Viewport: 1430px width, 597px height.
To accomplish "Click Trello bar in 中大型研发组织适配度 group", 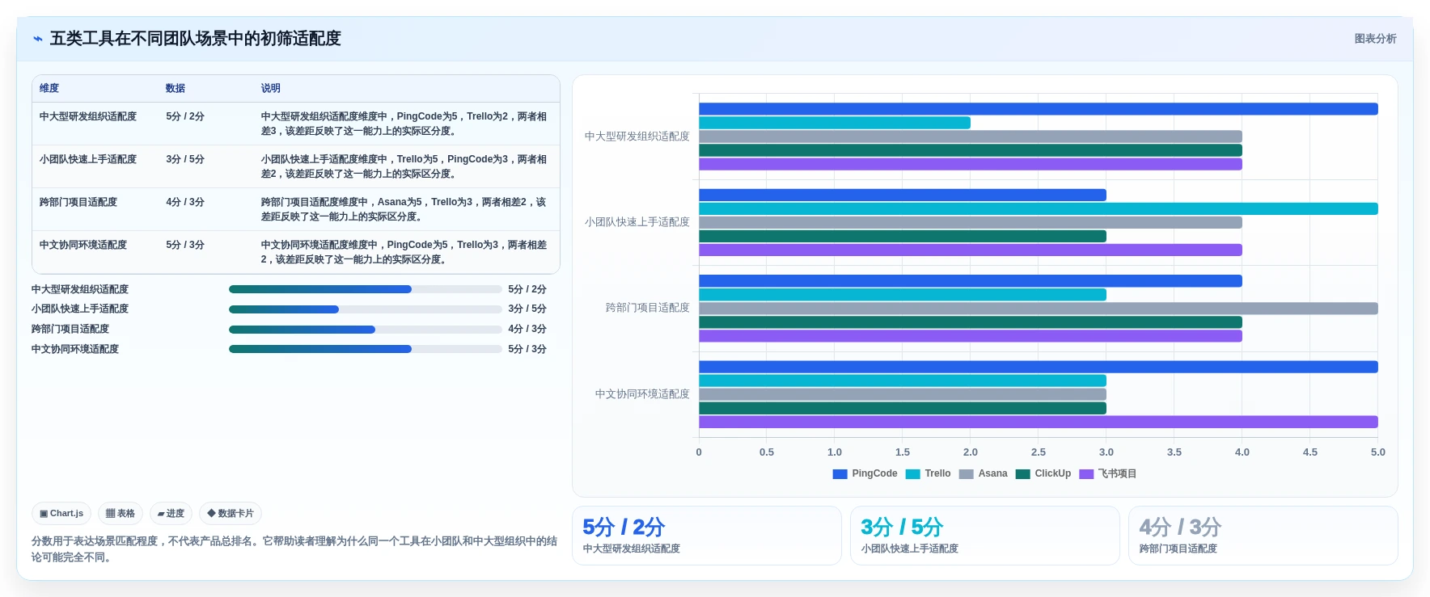I will [835, 123].
